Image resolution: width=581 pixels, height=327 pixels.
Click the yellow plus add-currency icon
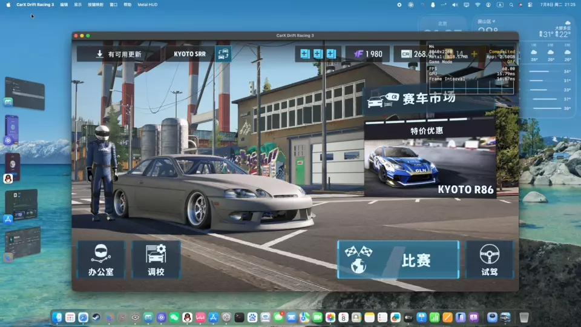pyautogui.click(x=474, y=54)
